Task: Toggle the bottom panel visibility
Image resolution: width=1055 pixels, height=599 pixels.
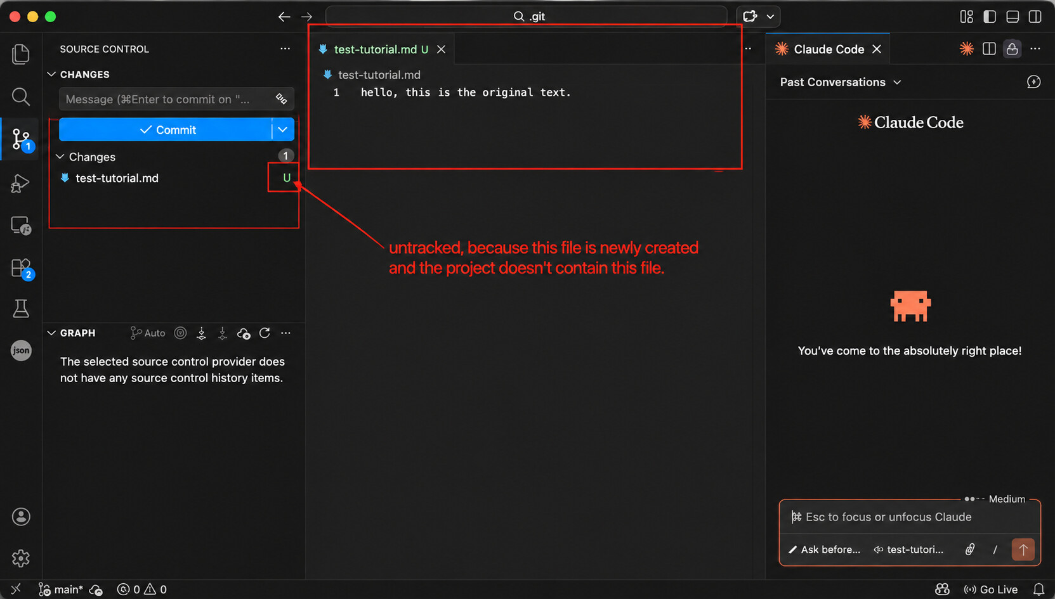Action: [1012, 16]
